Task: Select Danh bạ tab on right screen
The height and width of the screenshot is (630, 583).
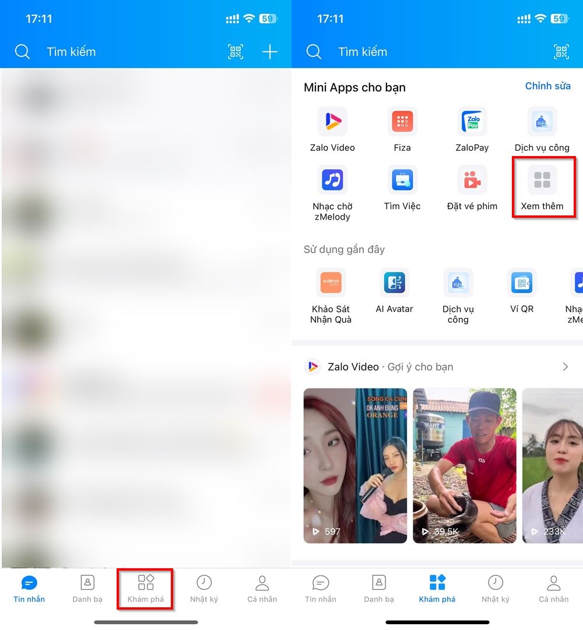Action: coord(378,589)
